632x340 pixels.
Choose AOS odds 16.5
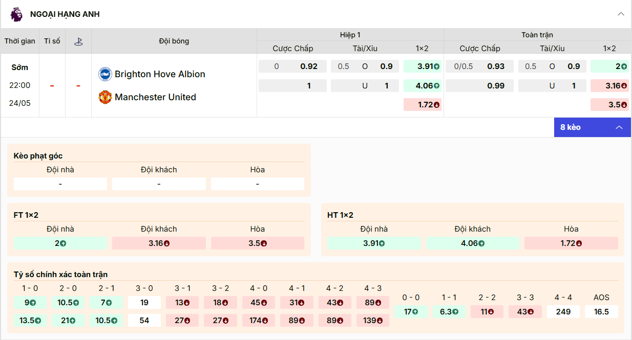pyautogui.click(x=601, y=311)
